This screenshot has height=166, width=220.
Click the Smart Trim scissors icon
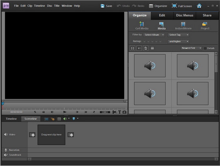[46, 119]
